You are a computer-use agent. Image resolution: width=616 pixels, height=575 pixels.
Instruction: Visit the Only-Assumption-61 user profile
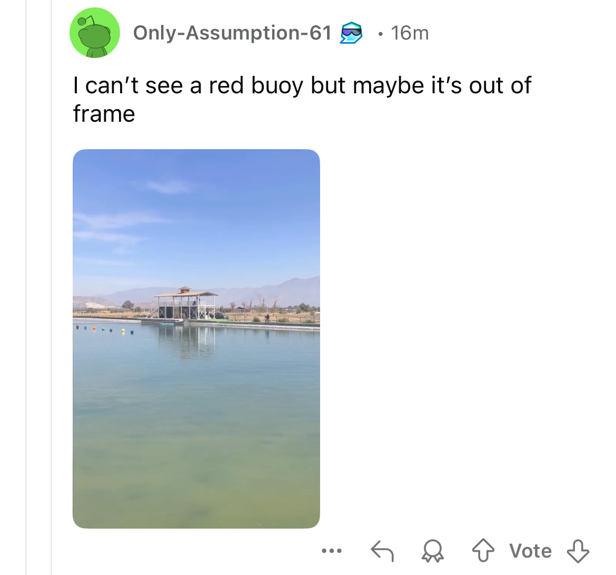pos(233,33)
